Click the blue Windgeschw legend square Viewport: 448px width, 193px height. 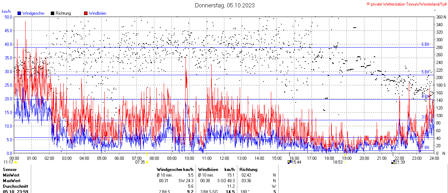19,13
